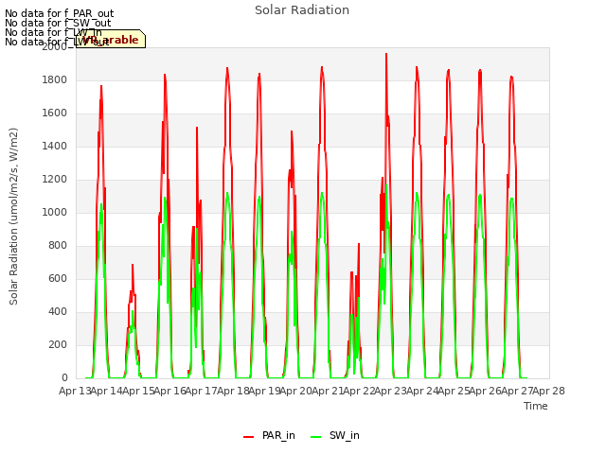Click the Apr 13 x-axis tick label
The image size is (606, 454).
(76, 391)
